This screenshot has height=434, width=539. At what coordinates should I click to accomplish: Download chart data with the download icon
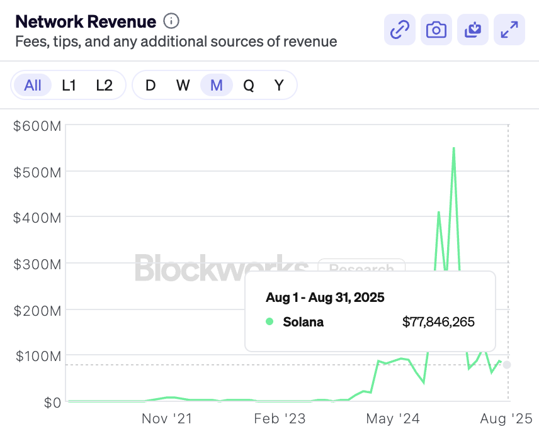point(473,30)
